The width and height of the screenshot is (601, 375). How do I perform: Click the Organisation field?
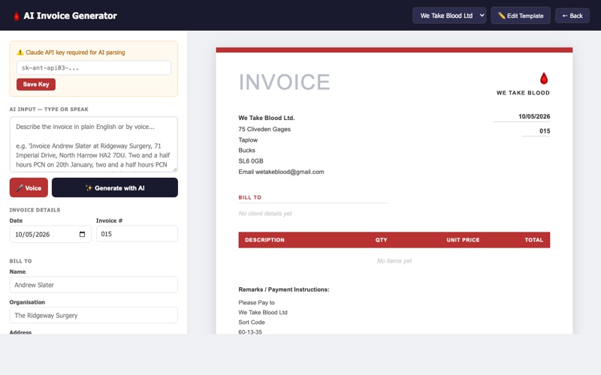tap(93, 315)
